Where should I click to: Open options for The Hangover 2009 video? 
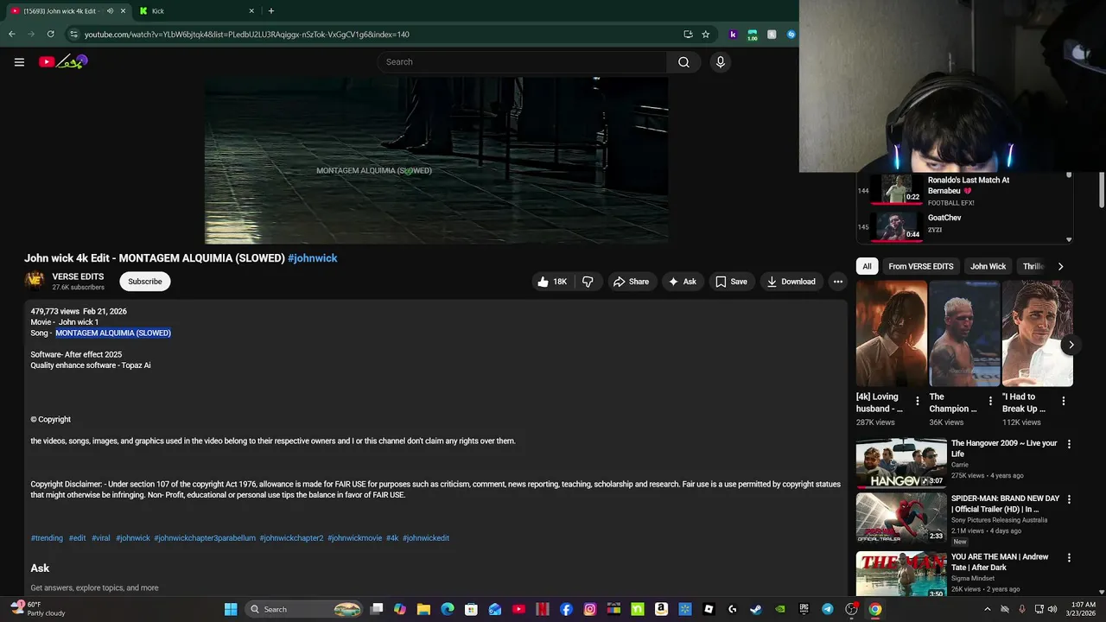pyautogui.click(x=1069, y=444)
